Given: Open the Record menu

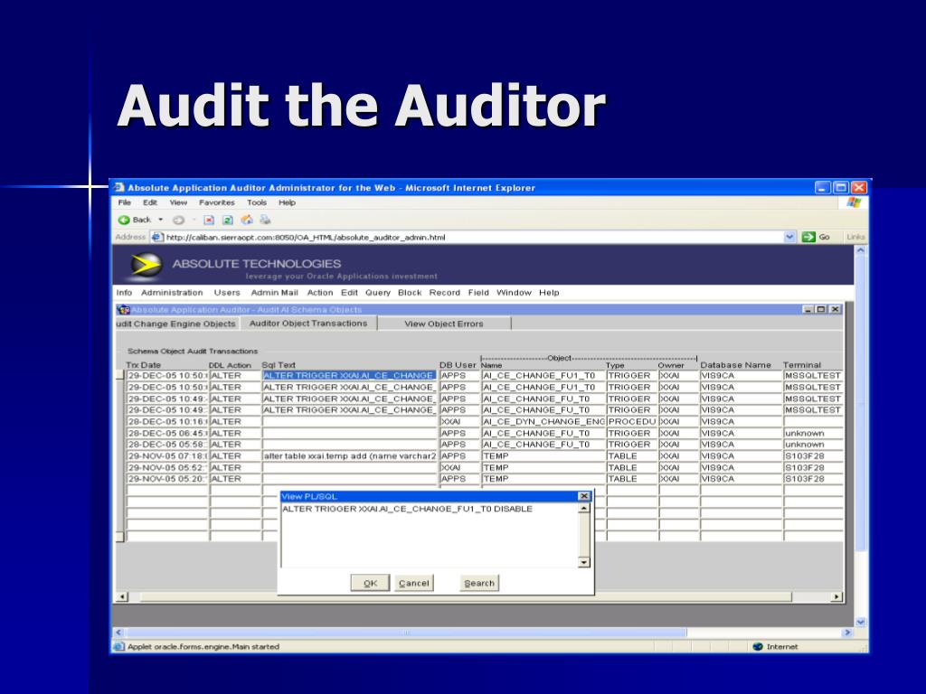Looking at the screenshot, I should tap(445, 293).
